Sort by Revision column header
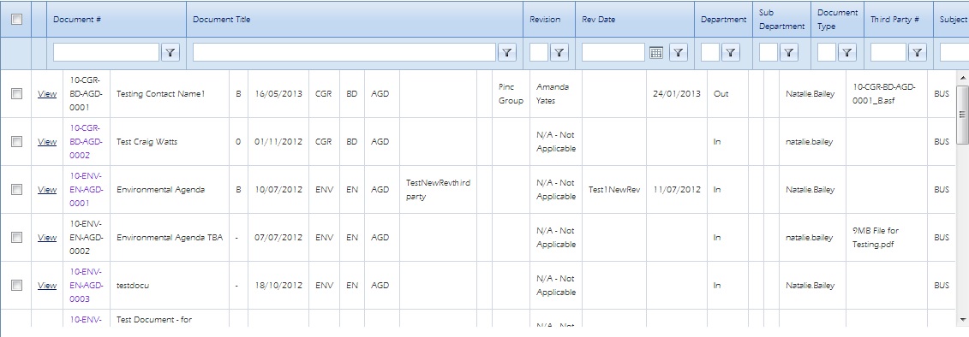Viewport: 969px width, 337px height. [545, 19]
